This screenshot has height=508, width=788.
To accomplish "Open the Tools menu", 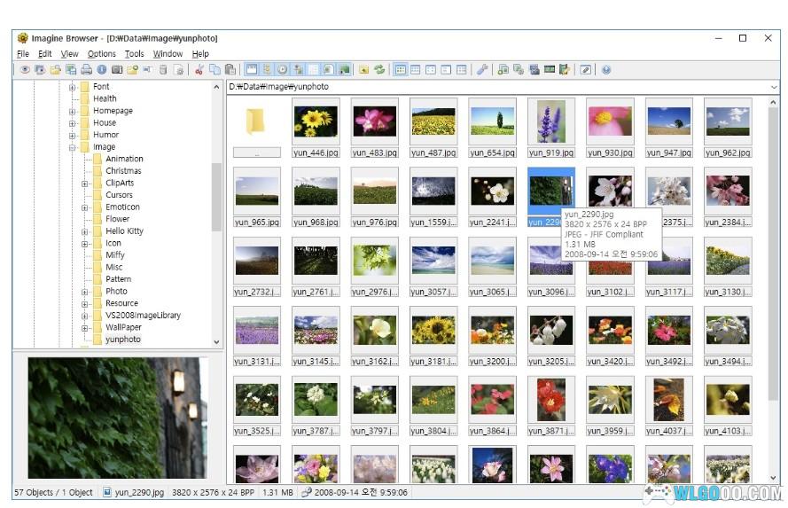I will [134, 54].
